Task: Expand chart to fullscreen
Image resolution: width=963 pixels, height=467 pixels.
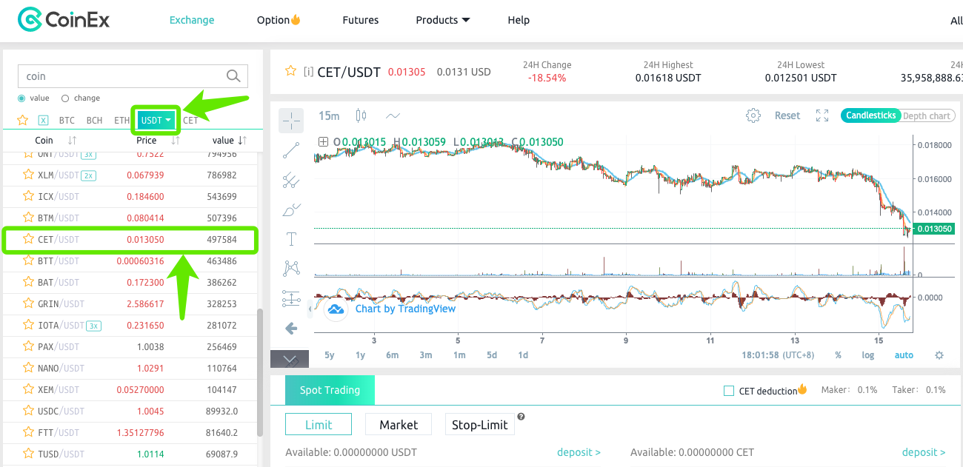Action: 822,115
